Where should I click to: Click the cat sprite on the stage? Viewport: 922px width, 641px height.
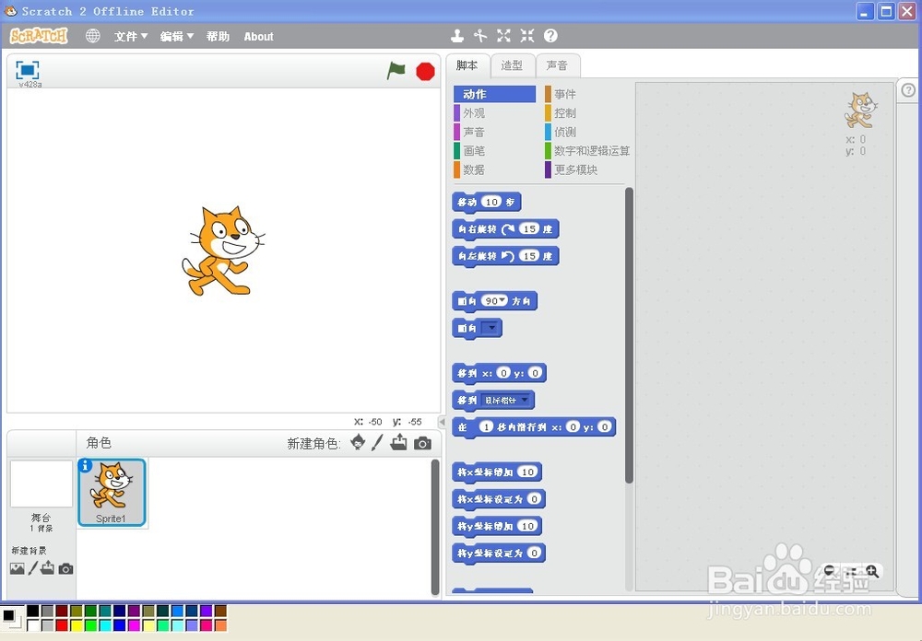[x=223, y=251]
